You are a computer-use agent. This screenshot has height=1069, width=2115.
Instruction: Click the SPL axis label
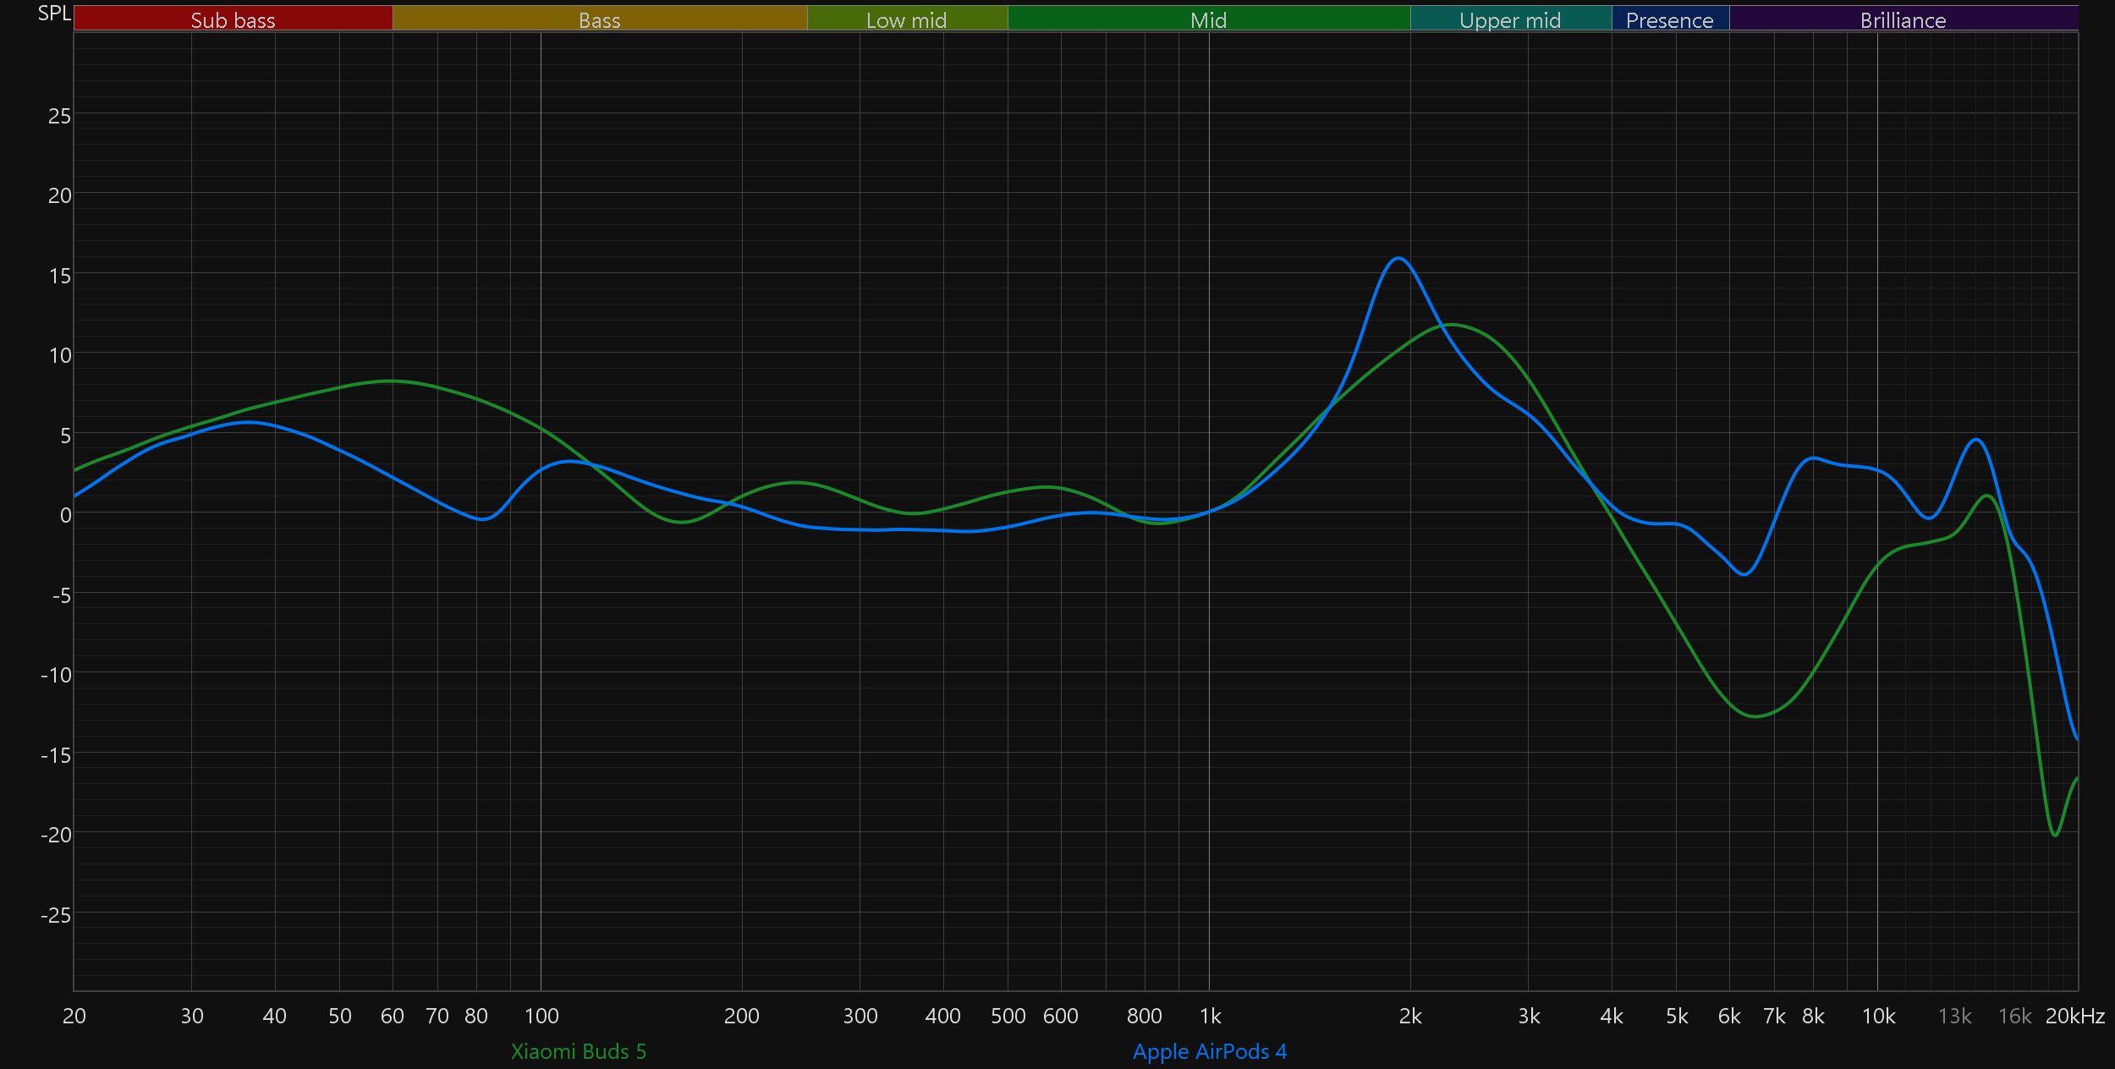(x=54, y=14)
